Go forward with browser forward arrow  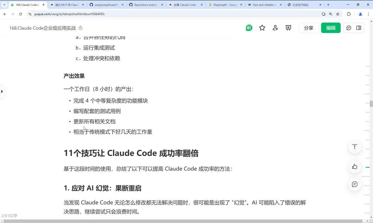click(13, 14)
